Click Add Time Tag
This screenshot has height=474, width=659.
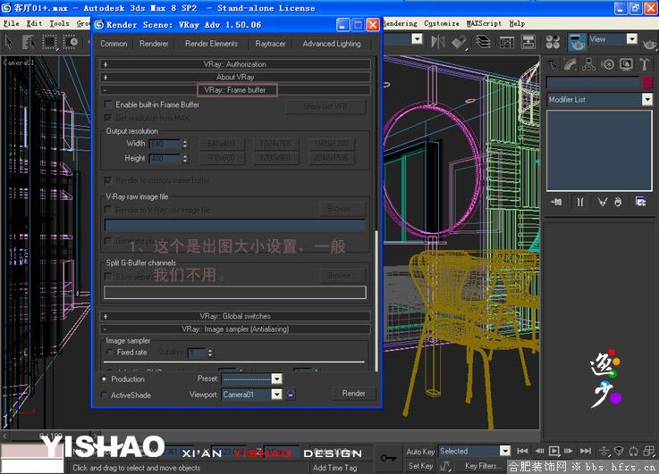[x=335, y=467]
